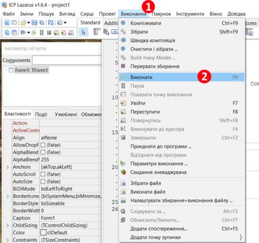
Task: Choose Компілювати menu entry
Action: tap(182, 23)
